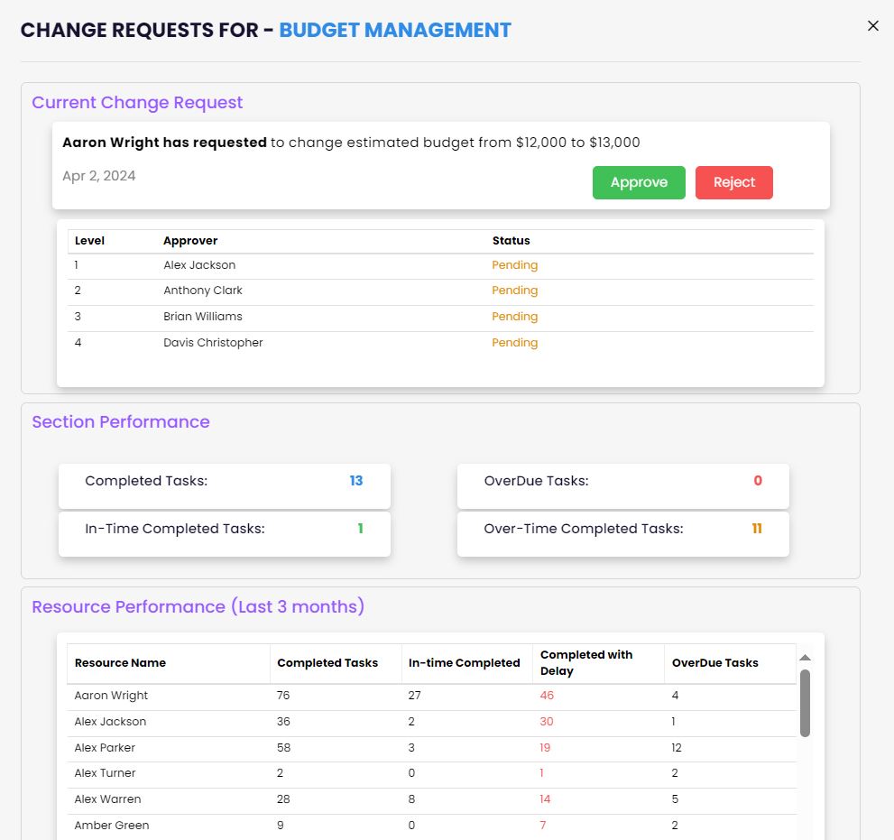894x840 pixels.
Task: Sort by Resource Name column header
Action: 120,662
